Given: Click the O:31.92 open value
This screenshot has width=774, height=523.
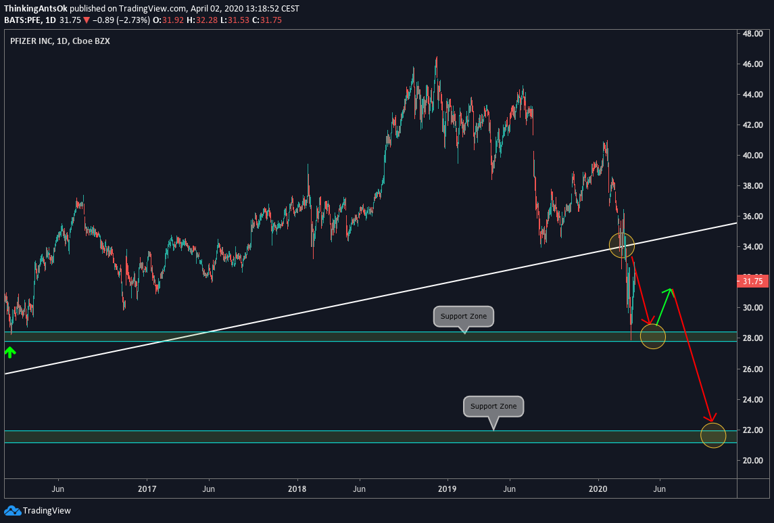Looking at the screenshot, I should point(168,20).
